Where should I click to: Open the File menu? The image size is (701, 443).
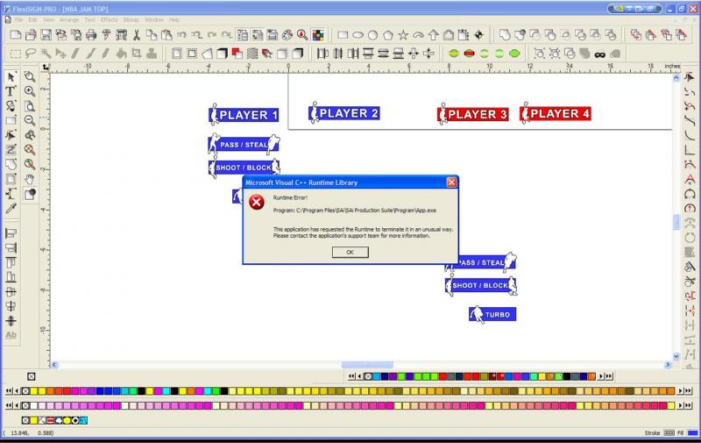point(18,19)
